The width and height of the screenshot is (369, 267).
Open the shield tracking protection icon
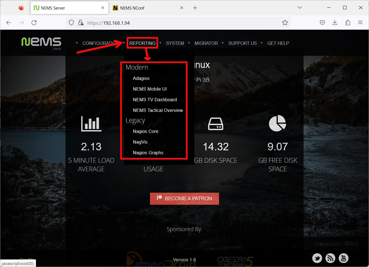71,23
